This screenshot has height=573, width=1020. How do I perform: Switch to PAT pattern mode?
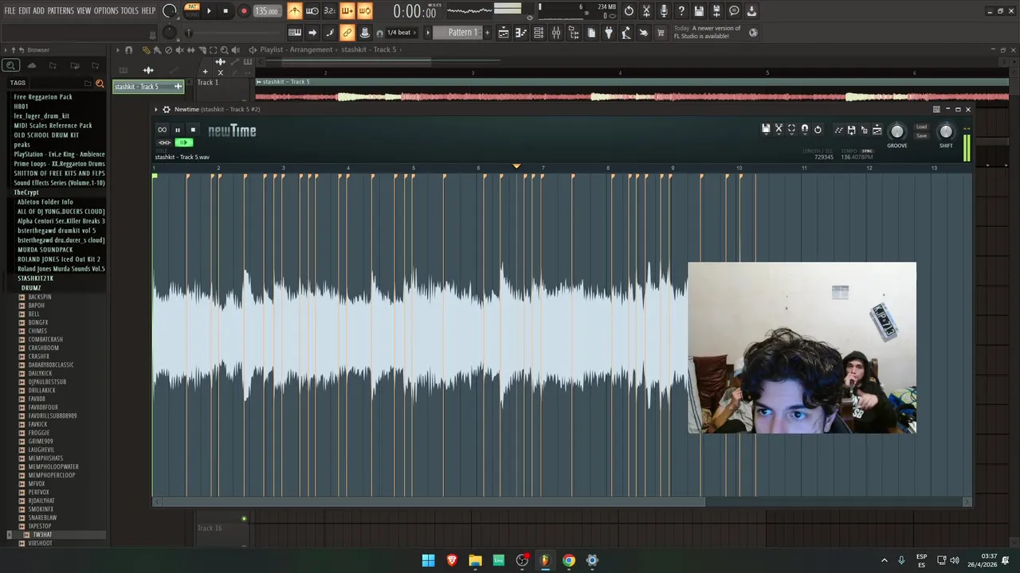(192, 7)
